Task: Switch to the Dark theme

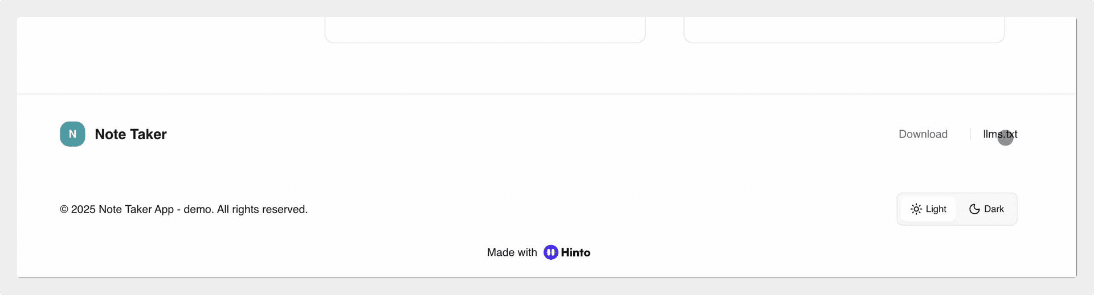Action: 986,209
